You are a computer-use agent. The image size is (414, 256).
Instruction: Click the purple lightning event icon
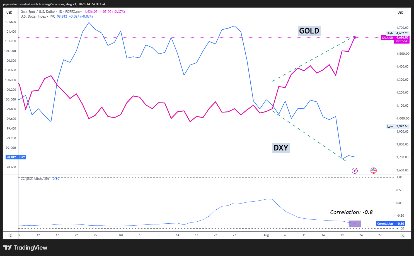point(355,170)
